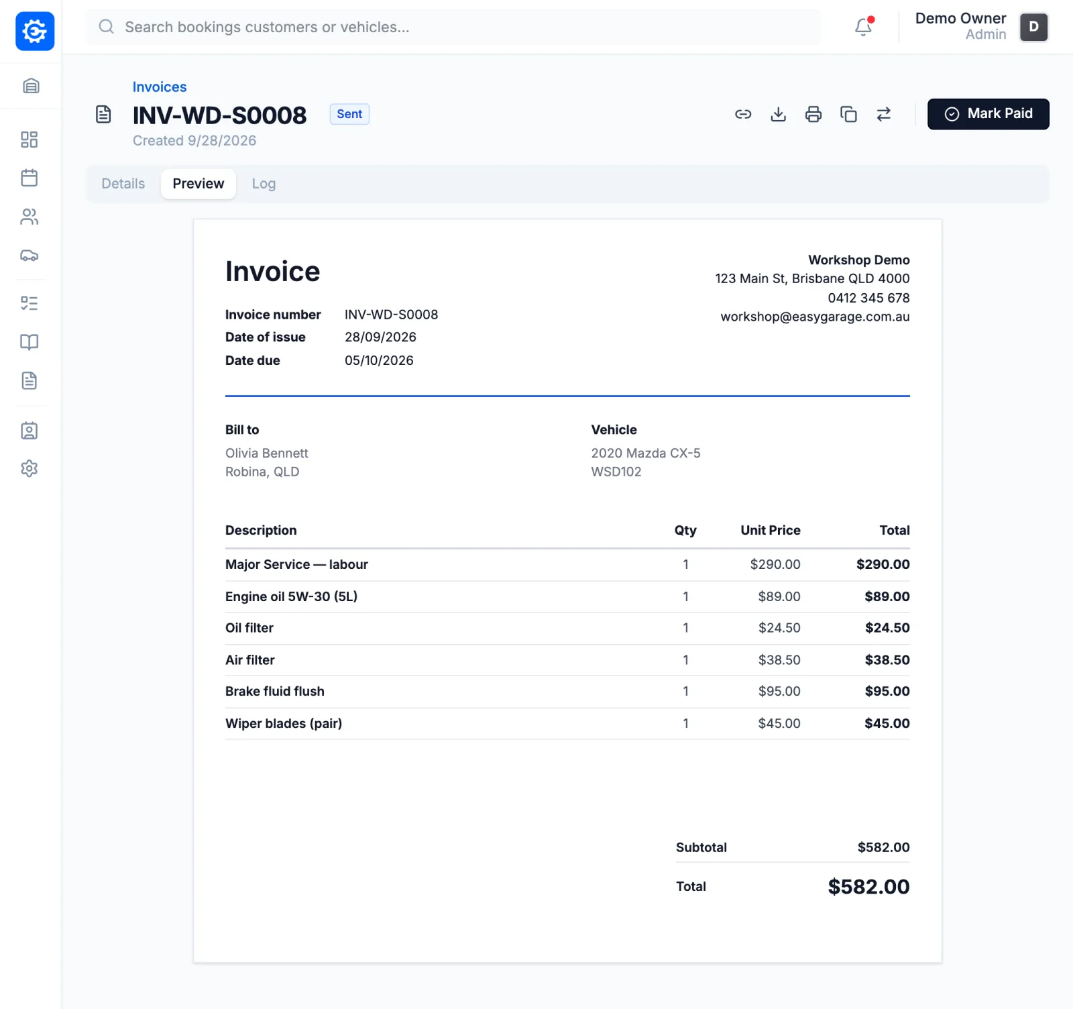Open the garage home sidebar icon
This screenshot has width=1073, height=1009.
tap(31, 86)
